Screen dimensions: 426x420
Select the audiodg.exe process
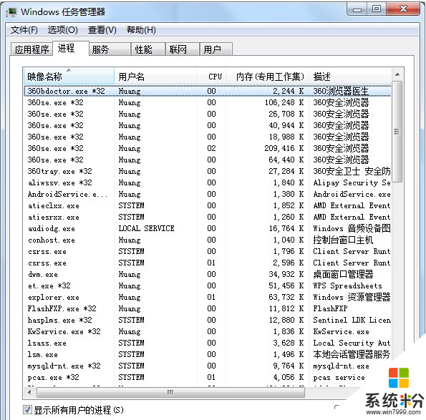click(x=208, y=228)
